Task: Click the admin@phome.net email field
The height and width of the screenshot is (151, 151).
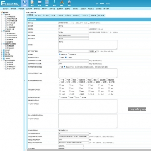Action: (x=74, y=35)
